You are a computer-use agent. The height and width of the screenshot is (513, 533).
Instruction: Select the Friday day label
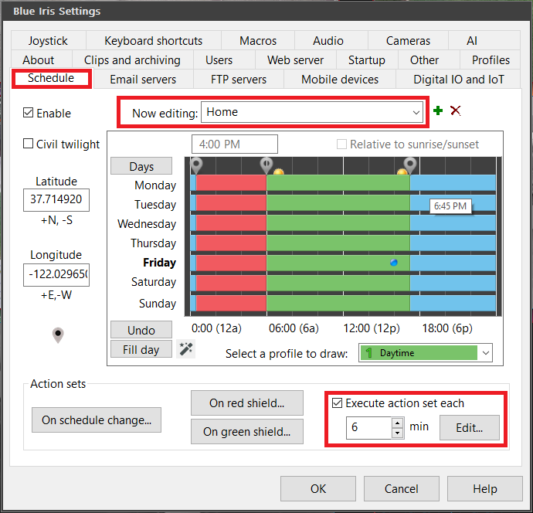(159, 263)
